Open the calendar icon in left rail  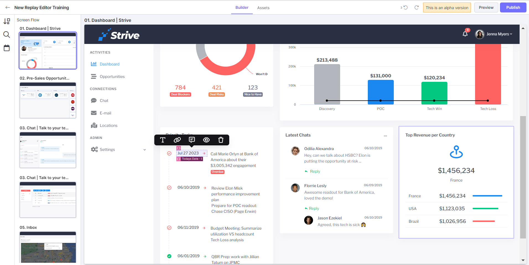click(x=7, y=48)
